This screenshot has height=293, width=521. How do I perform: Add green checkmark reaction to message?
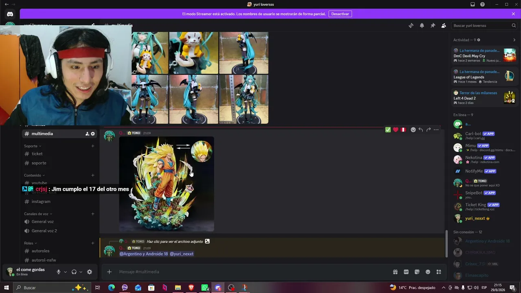388,130
